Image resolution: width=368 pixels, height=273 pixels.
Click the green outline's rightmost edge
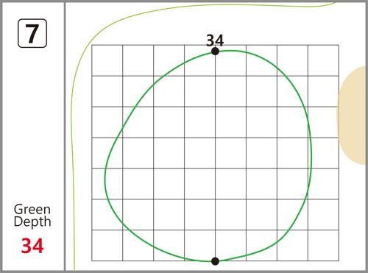(311, 157)
